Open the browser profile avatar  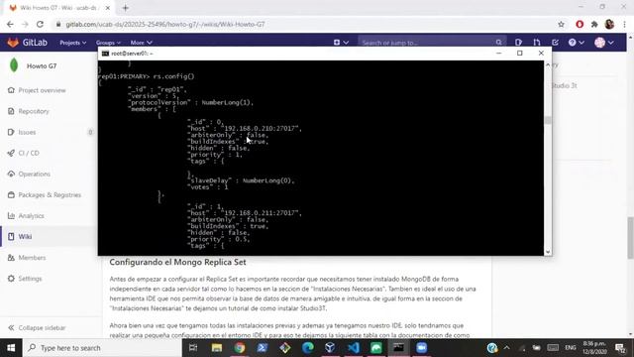coord(610,24)
